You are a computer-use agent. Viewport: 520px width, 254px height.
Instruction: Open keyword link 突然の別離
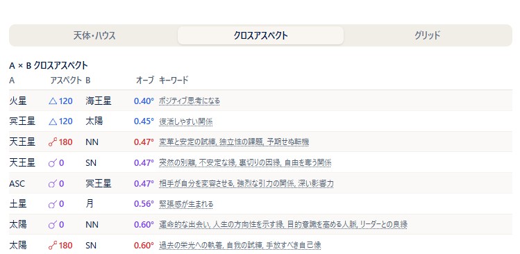(177, 163)
